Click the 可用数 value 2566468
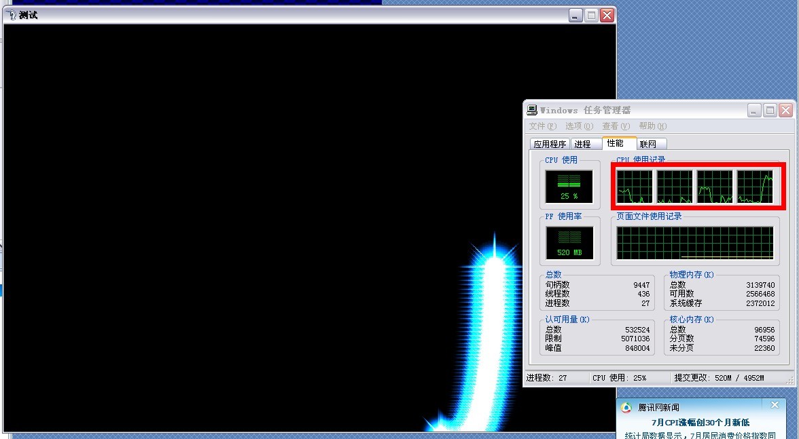 click(760, 294)
